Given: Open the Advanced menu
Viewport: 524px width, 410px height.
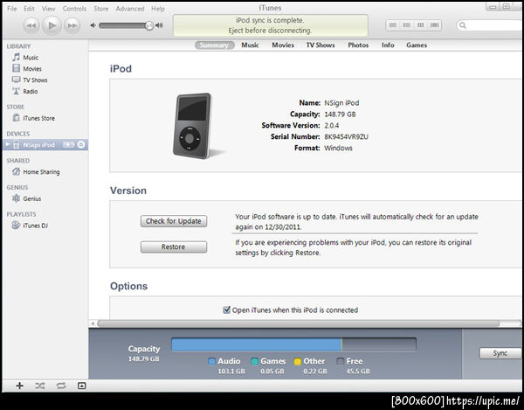Looking at the screenshot, I should click(130, 9).
